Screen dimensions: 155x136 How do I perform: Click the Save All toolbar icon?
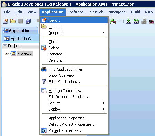click(28, 21)
